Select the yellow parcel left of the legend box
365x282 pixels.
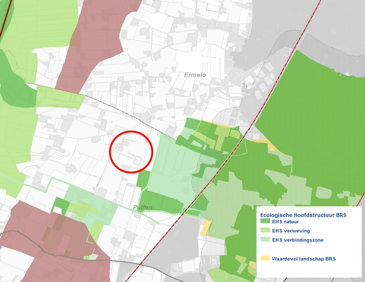[205, 228]
